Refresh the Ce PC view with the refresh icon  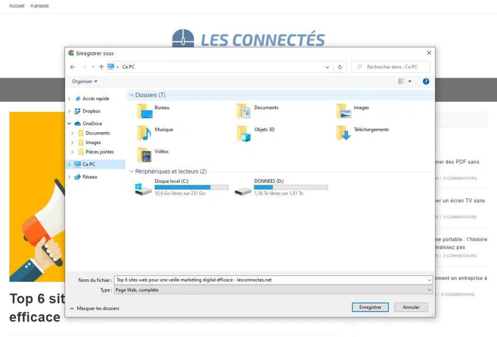(x=339, y=67)
